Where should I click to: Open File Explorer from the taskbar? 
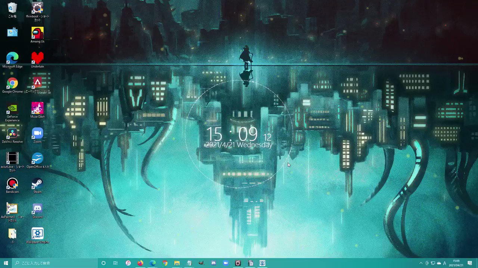click(177, 263)
